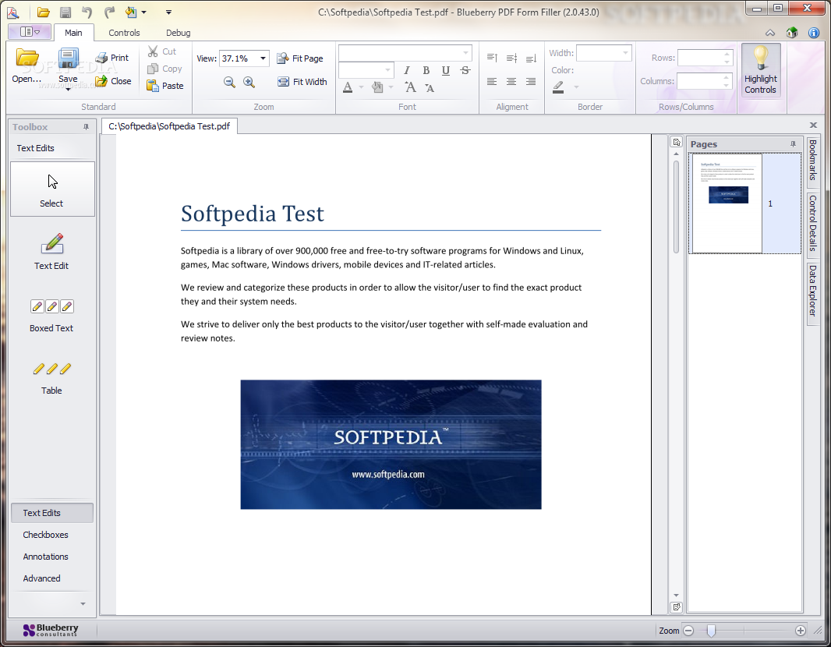Align text right
831x647 pixels.
pos(531,82)
